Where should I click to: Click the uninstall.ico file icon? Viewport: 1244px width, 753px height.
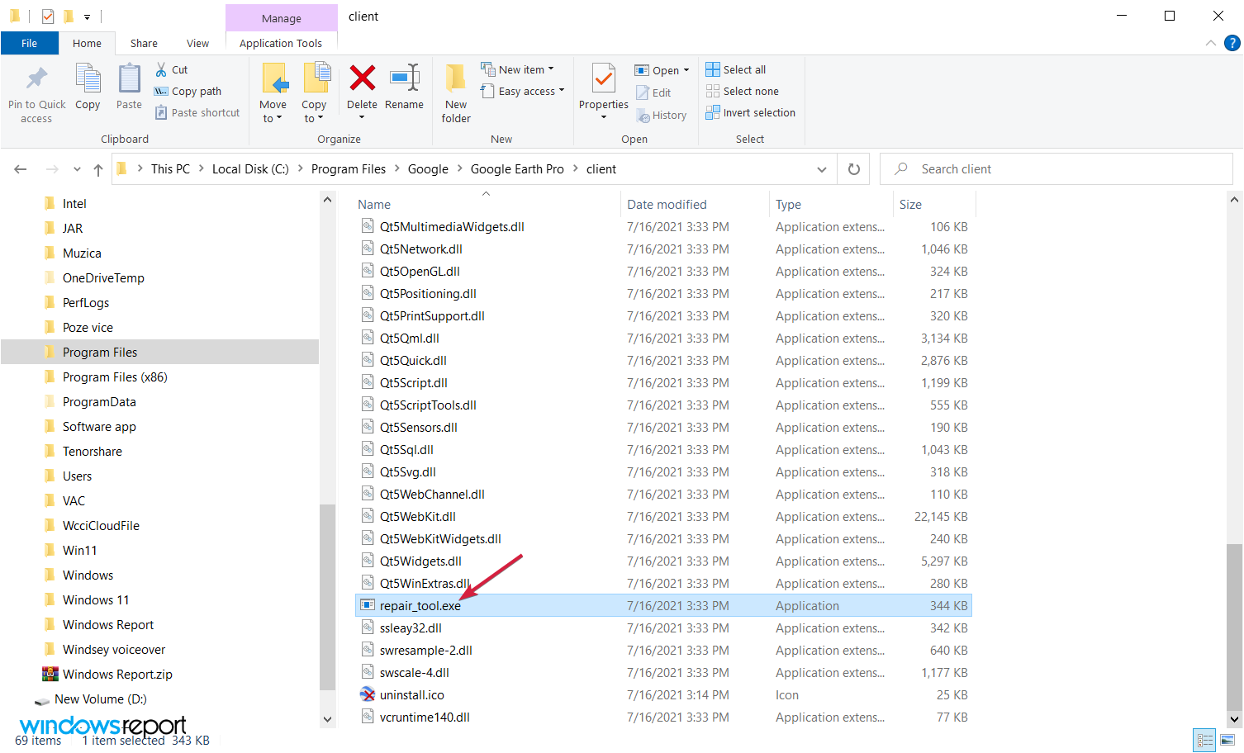[368, 694]
